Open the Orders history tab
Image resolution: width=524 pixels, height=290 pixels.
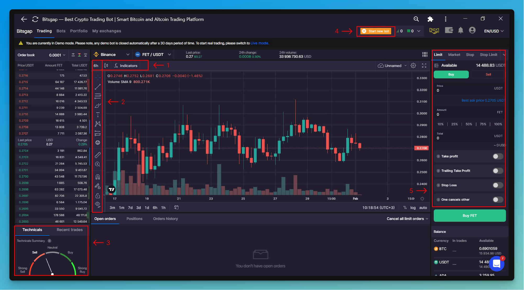(166, 219)
